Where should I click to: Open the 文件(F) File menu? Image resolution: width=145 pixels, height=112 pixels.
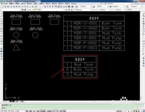pyautogui.click(x=6, y=3)
